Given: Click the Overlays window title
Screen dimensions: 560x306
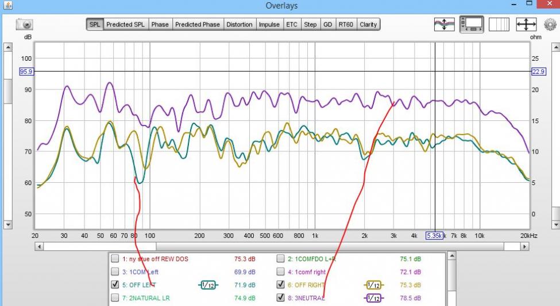Looking at the screenshot, I should [281, 6].
